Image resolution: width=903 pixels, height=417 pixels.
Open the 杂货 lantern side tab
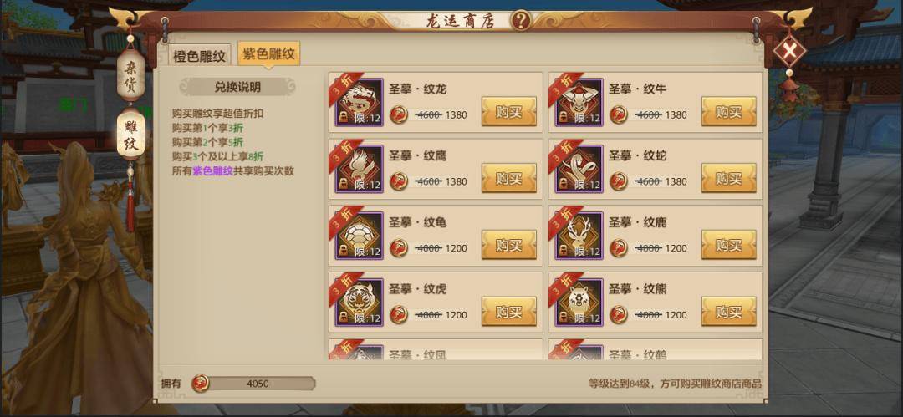[x=130, y=75]
